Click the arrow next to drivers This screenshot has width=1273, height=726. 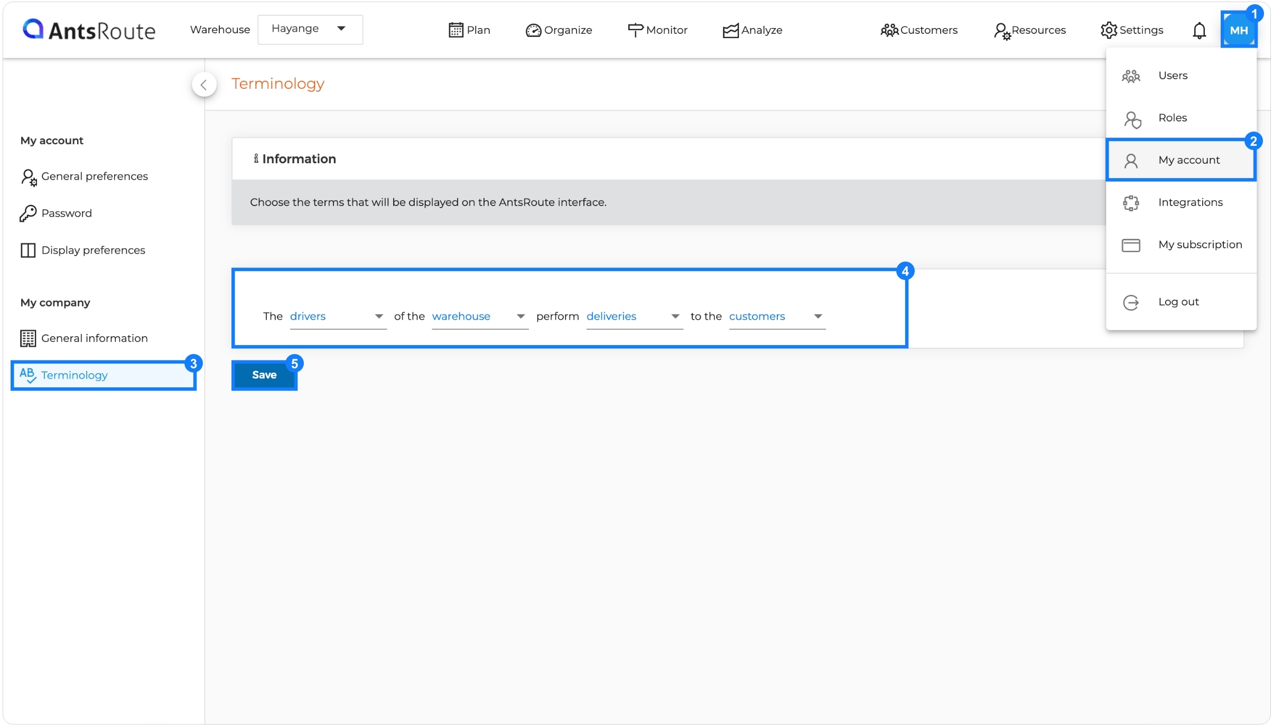(379, 317)
